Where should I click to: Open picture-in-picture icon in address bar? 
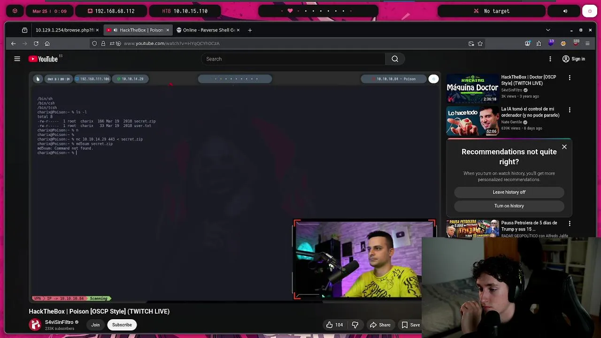(471, 43)
